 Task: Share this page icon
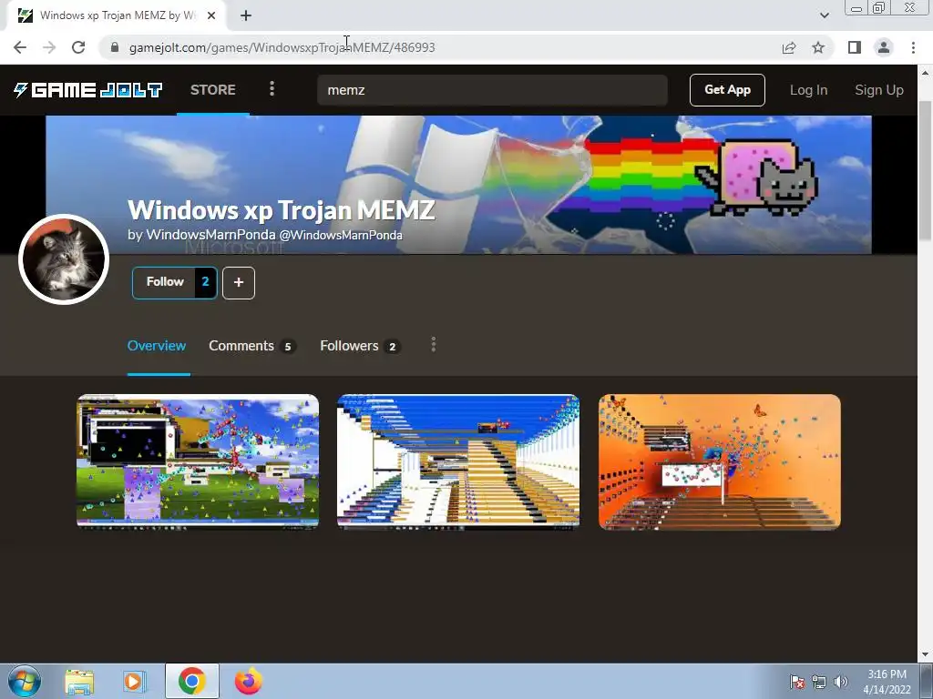tap(789, 47)
